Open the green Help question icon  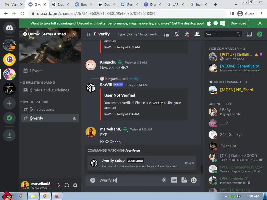click(x=259, y=34)
